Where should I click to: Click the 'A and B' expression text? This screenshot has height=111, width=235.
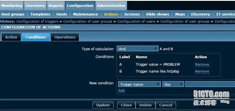(166, 49)
